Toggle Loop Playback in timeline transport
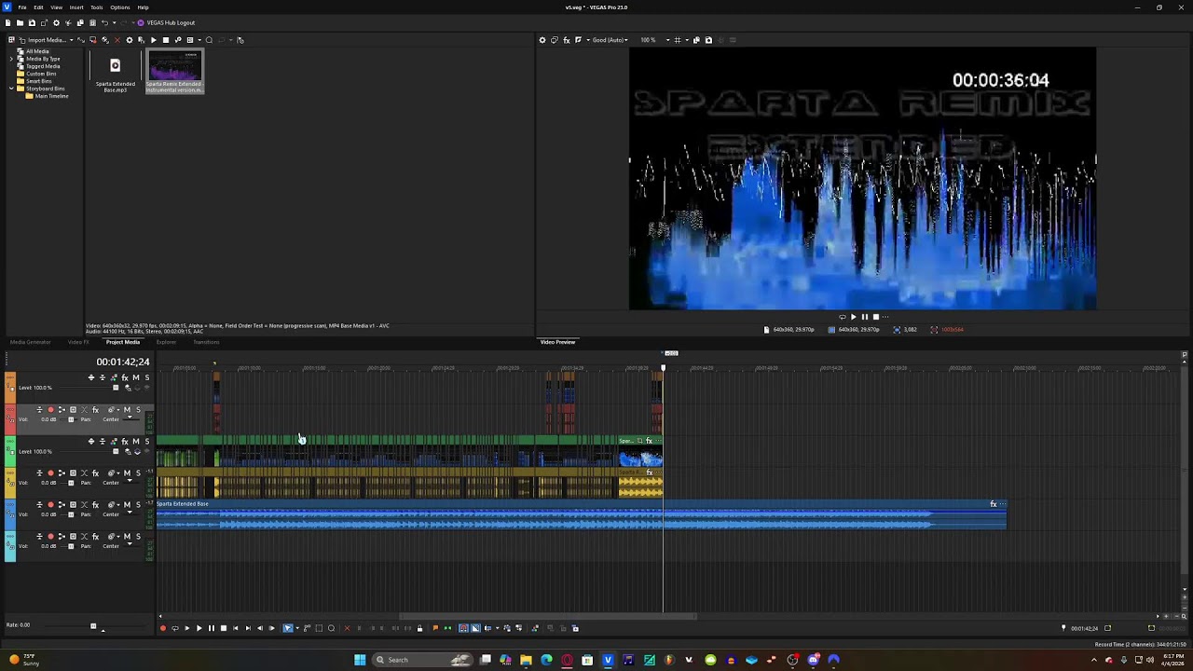The width and height of the screenshot is (1193, 671). coord(174,628)
